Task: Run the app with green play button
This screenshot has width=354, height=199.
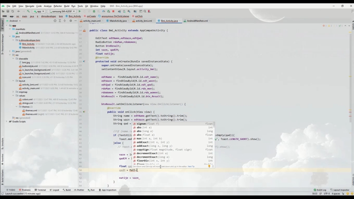Action: pos(80,11)
